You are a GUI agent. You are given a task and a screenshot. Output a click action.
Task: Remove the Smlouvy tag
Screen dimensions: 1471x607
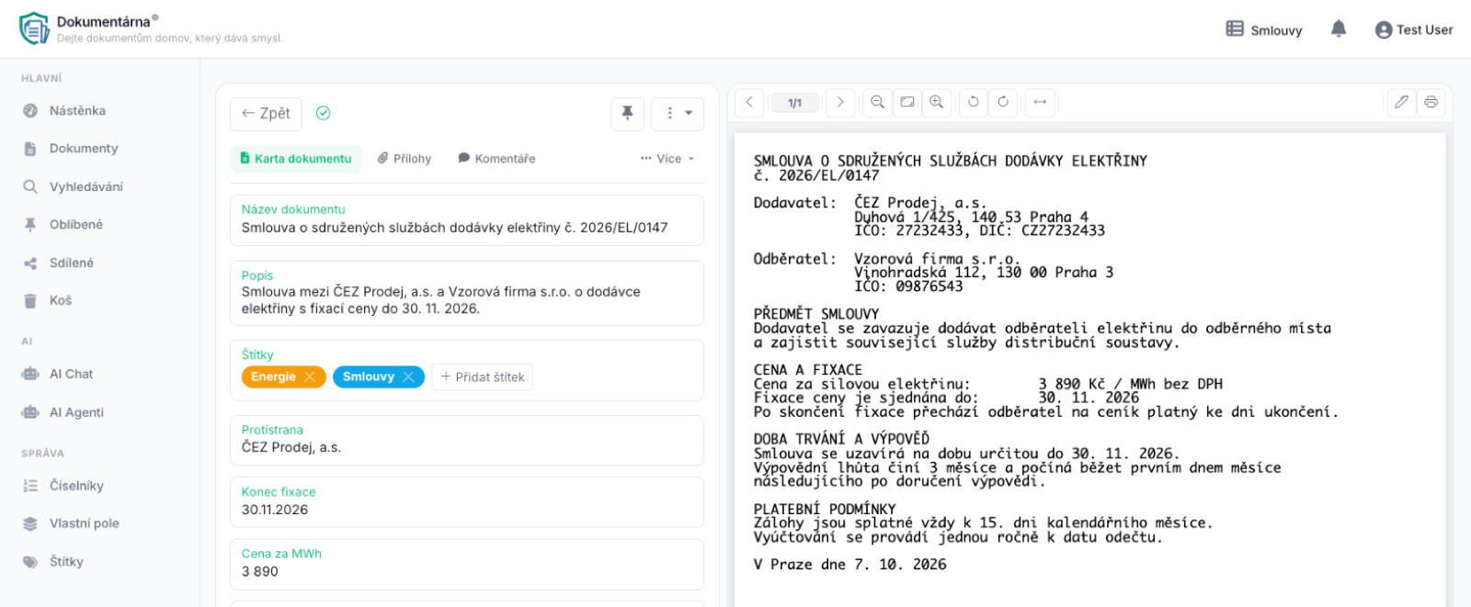coord(408,377)
